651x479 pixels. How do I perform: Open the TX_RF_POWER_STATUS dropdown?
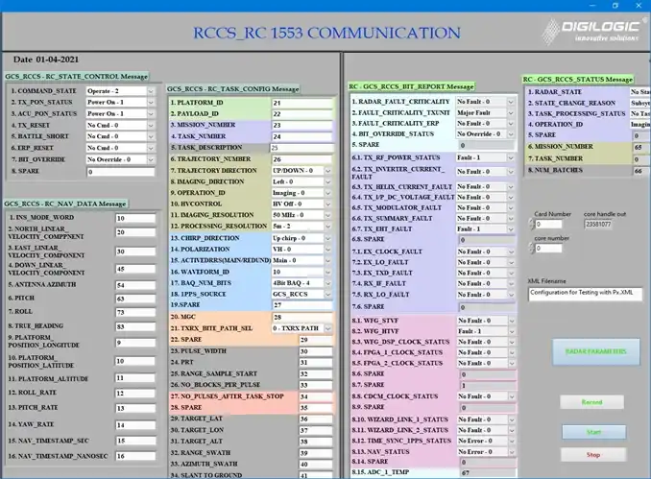tap(510, 156)
